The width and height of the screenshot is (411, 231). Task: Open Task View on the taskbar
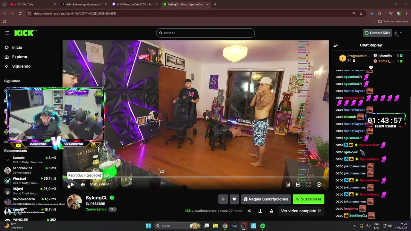(x=206, y=226)
